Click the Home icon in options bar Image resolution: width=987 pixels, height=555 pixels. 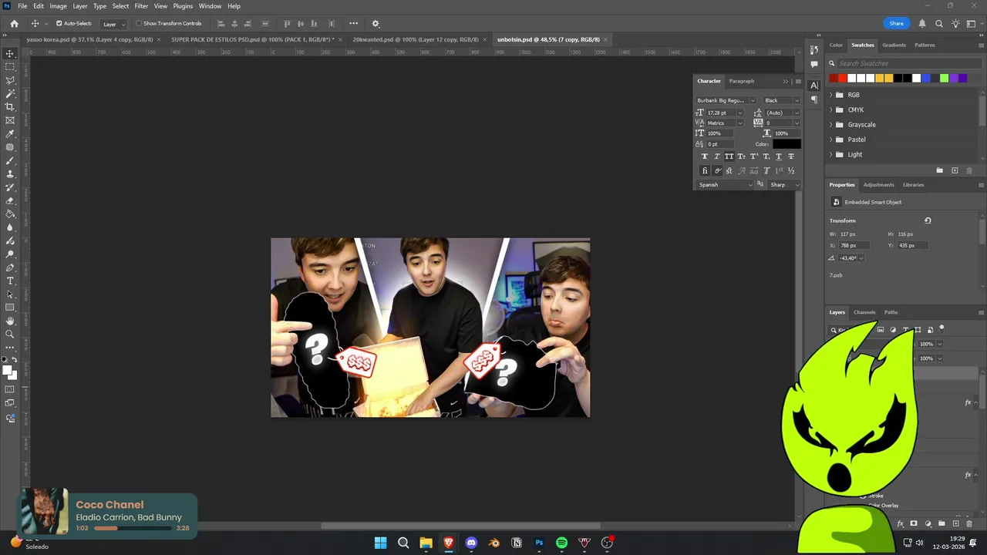click(14, 24)
